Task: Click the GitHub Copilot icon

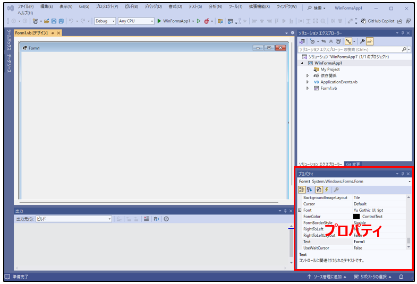Action: coord(364,21)
